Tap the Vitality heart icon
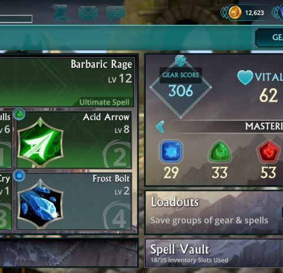 (245, 77)
